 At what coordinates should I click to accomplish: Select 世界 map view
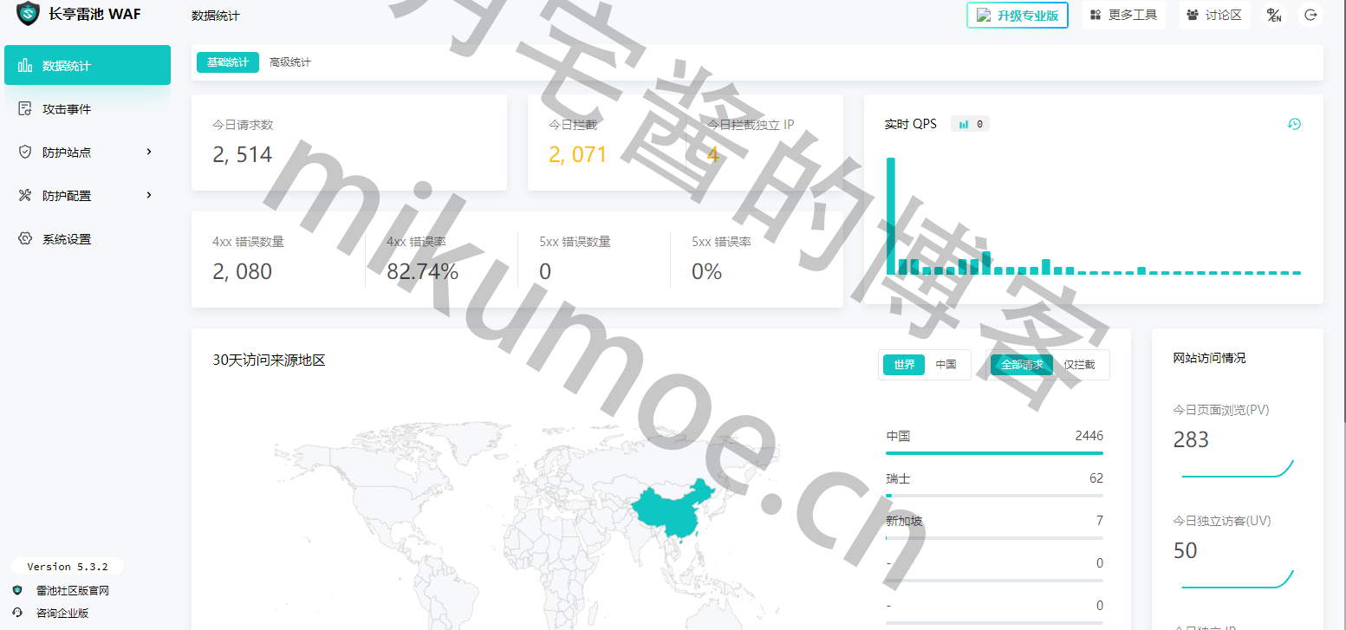coord(904,365)
